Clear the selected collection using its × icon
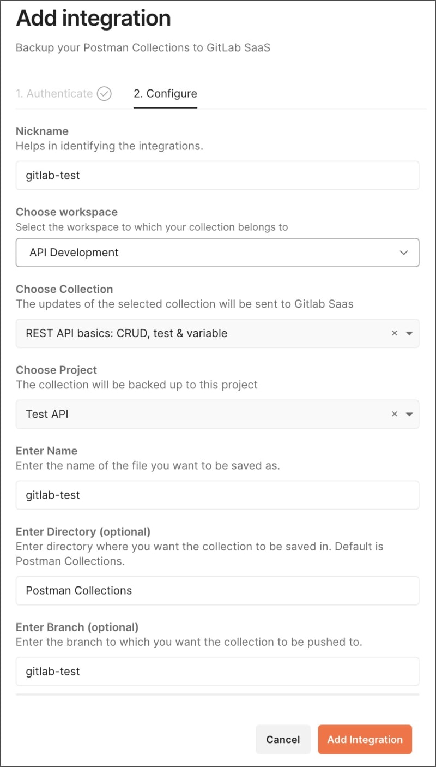The image size is (436, 767). click(x=395, y=333)
